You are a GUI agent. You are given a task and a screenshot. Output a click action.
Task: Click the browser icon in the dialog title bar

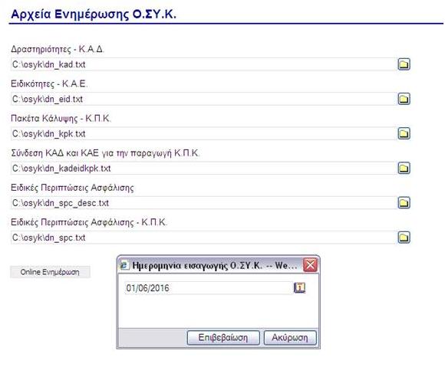click(x=124, y=266)
